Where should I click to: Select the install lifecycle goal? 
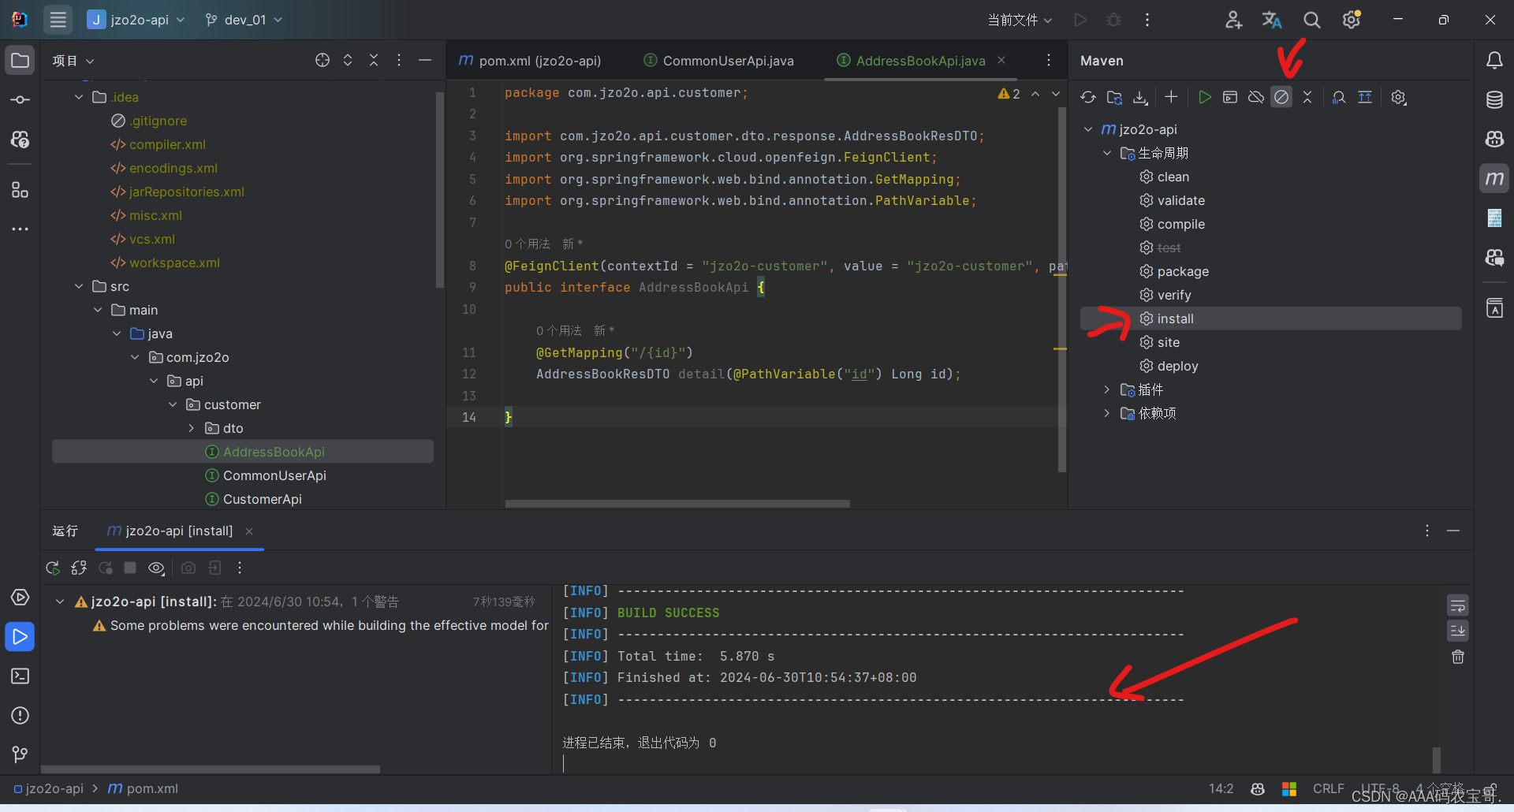coord(1270,318)
